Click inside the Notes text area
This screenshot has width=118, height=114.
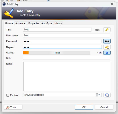tap(67, 77)
